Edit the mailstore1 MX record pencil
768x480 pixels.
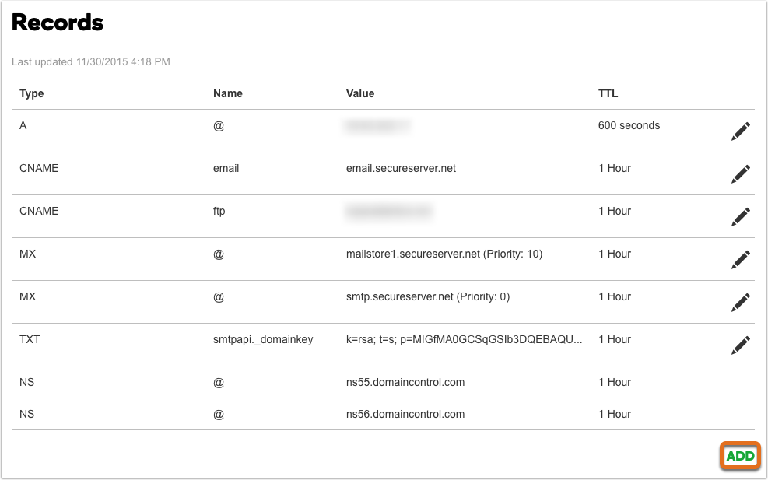click(x=741, y=260)
